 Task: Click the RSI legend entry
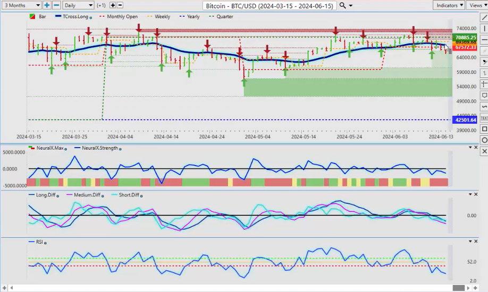[x=37, y=242]
